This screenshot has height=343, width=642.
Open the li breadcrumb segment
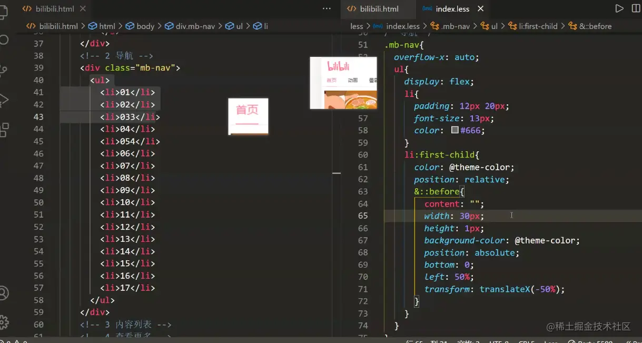[261, 26]
